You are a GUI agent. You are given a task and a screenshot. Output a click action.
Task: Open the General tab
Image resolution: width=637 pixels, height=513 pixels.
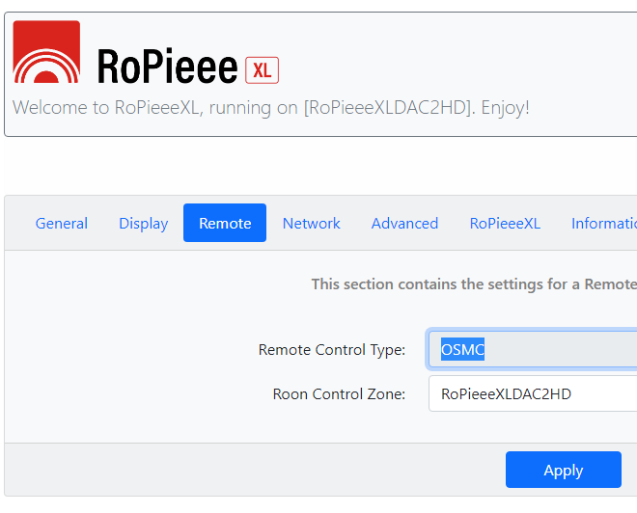point(62,223)
